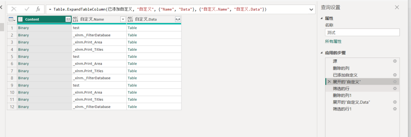Select the 已添加自定义 step

362,75
